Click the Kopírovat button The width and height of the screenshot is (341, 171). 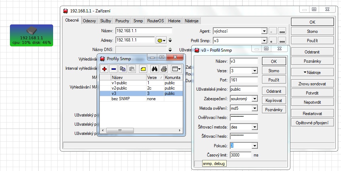pyautogui.click(x=274, y=101)
